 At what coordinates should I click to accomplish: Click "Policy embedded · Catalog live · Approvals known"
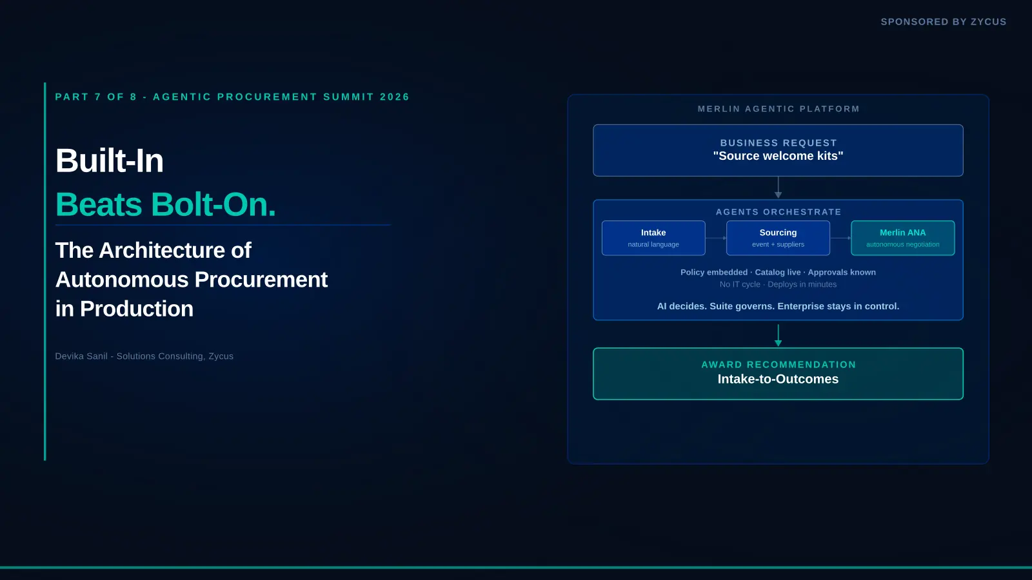coord(779,273)
